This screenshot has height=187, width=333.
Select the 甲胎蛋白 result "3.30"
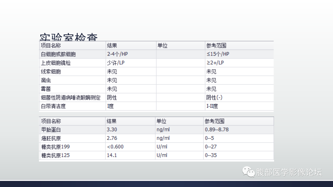pyautogui.click(x=112, y=130)
